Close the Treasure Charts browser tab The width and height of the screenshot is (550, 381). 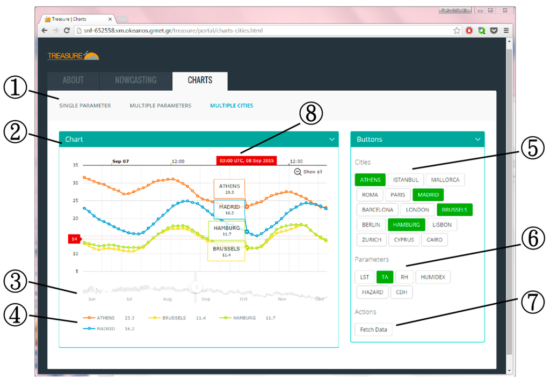coord(110,19)
